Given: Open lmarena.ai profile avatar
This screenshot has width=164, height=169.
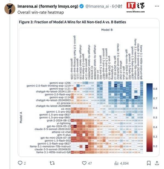Looking at the screenshot, I should 10,9.
